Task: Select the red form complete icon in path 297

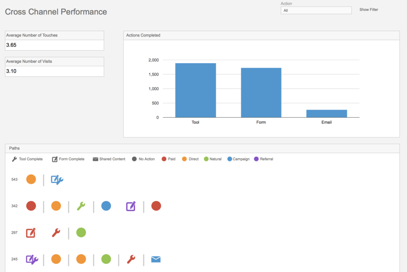Action: (x=31, y=233)
